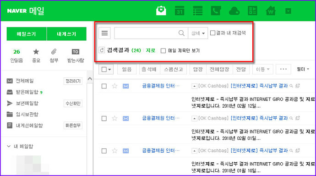Select checkbox of the 02월 01일 mail
This screenshot has width=316, height=176.
click(x=104, y=118)
